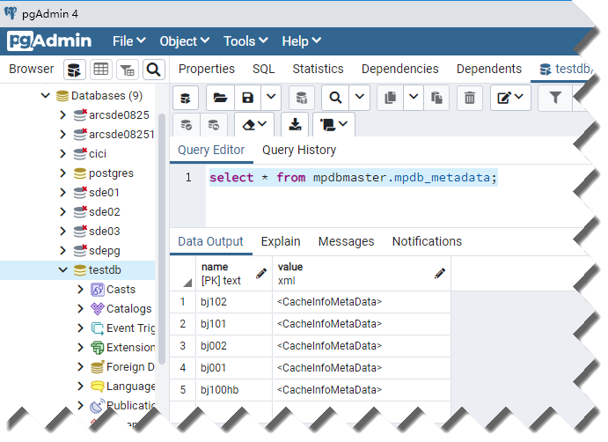Screen dimensions: 608x442
Task: Select cell bj102 in name column
Action: pyautogui.click(x=234, y=302)
